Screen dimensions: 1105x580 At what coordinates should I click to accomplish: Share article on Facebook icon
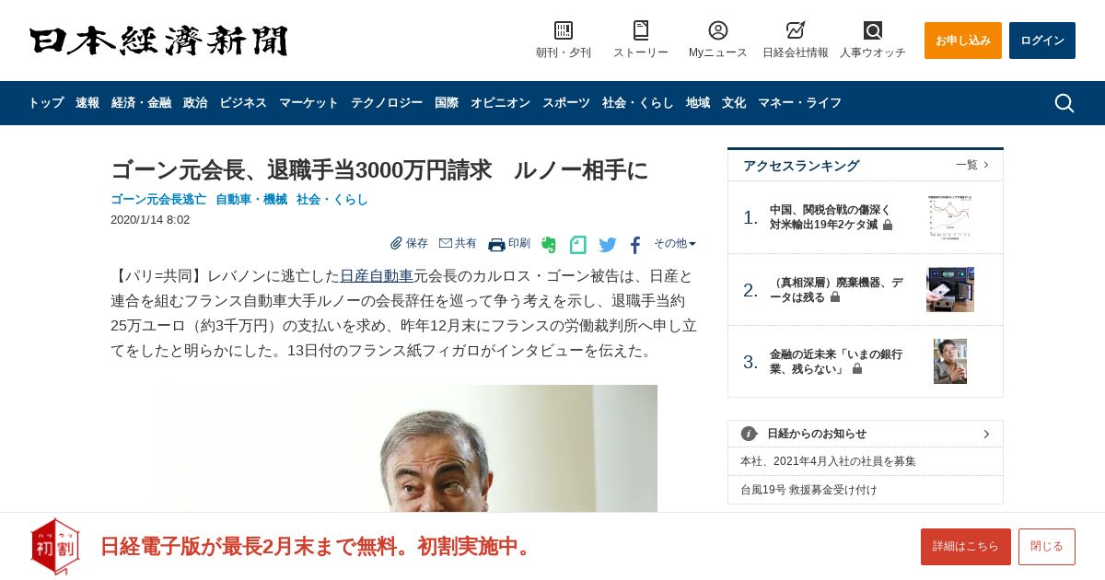(635, 245)
